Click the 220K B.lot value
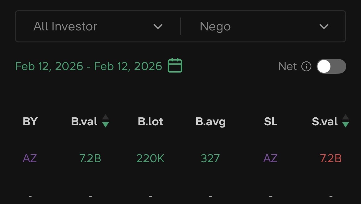Viewport: 361px width, 204px height. click(150, 159)
